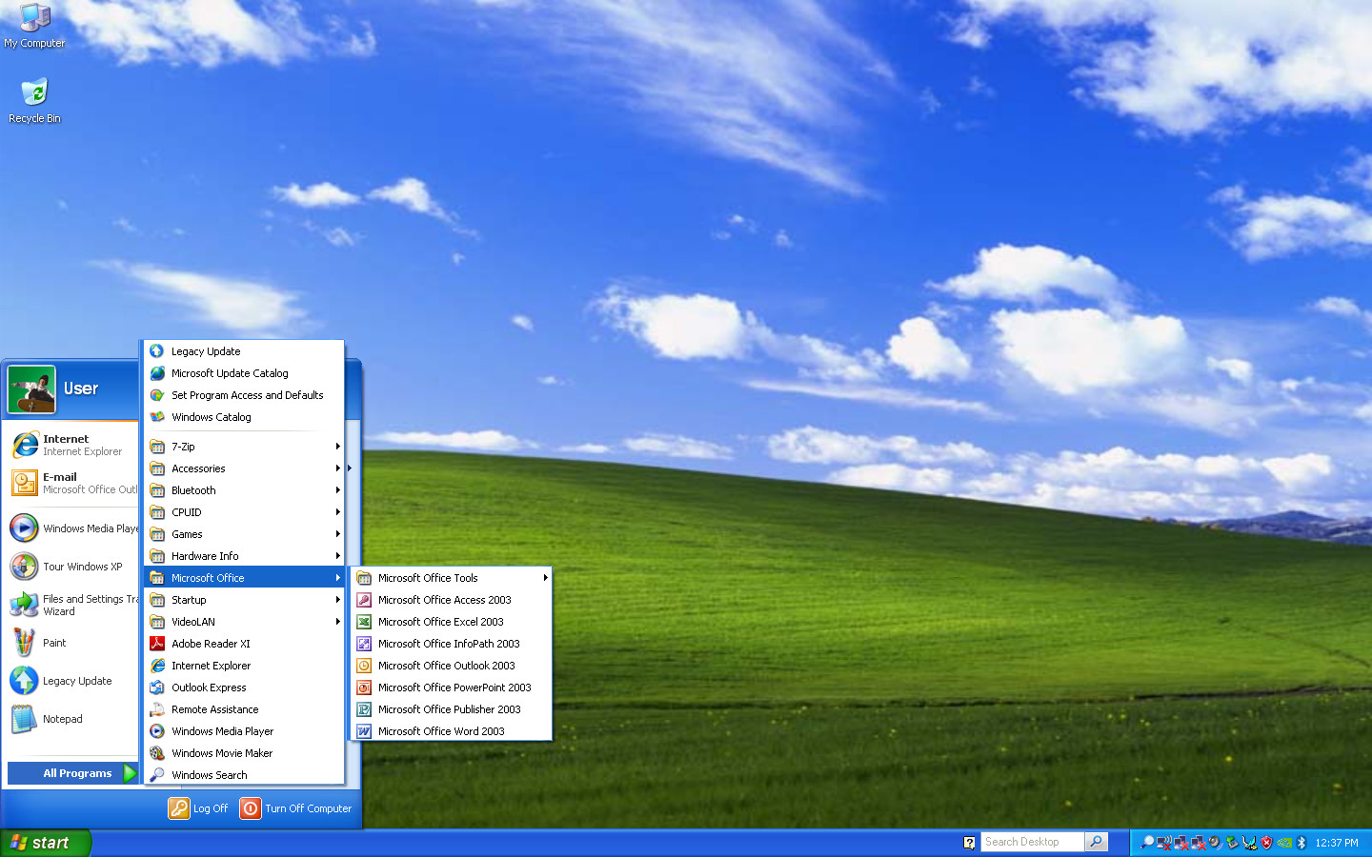Open Windows Catalog

[244, 417]
